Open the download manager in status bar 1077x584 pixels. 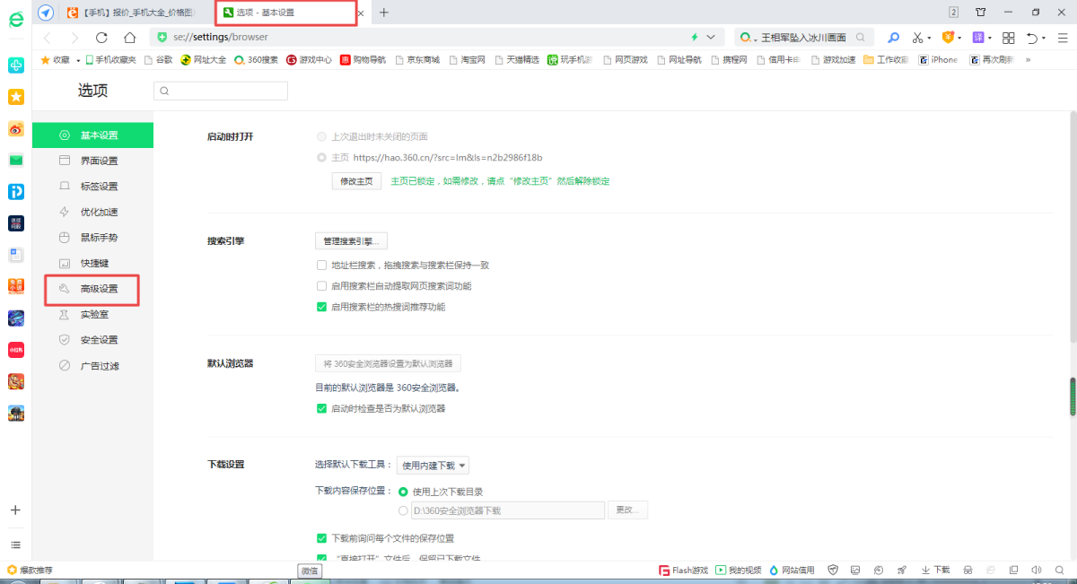[x=935, y=570]
